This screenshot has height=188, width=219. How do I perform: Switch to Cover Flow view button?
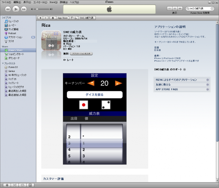(x=180, y=9)
